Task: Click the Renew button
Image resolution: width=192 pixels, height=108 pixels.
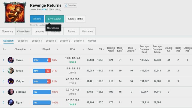Action: pyautogui.click(x=37, y=19)
